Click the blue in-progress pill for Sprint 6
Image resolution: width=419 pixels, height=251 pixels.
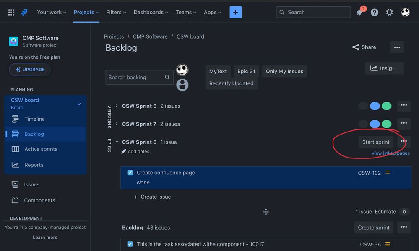pos(375,106)
